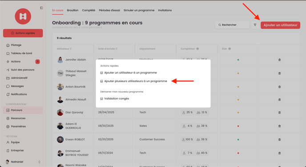Image resolution: width=306 pixels, height=167 pixels.
Task: Open the filter funnel icon
Action: (255, 25)
